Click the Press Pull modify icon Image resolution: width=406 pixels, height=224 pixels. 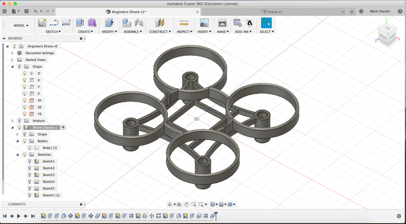coord(109,23)
